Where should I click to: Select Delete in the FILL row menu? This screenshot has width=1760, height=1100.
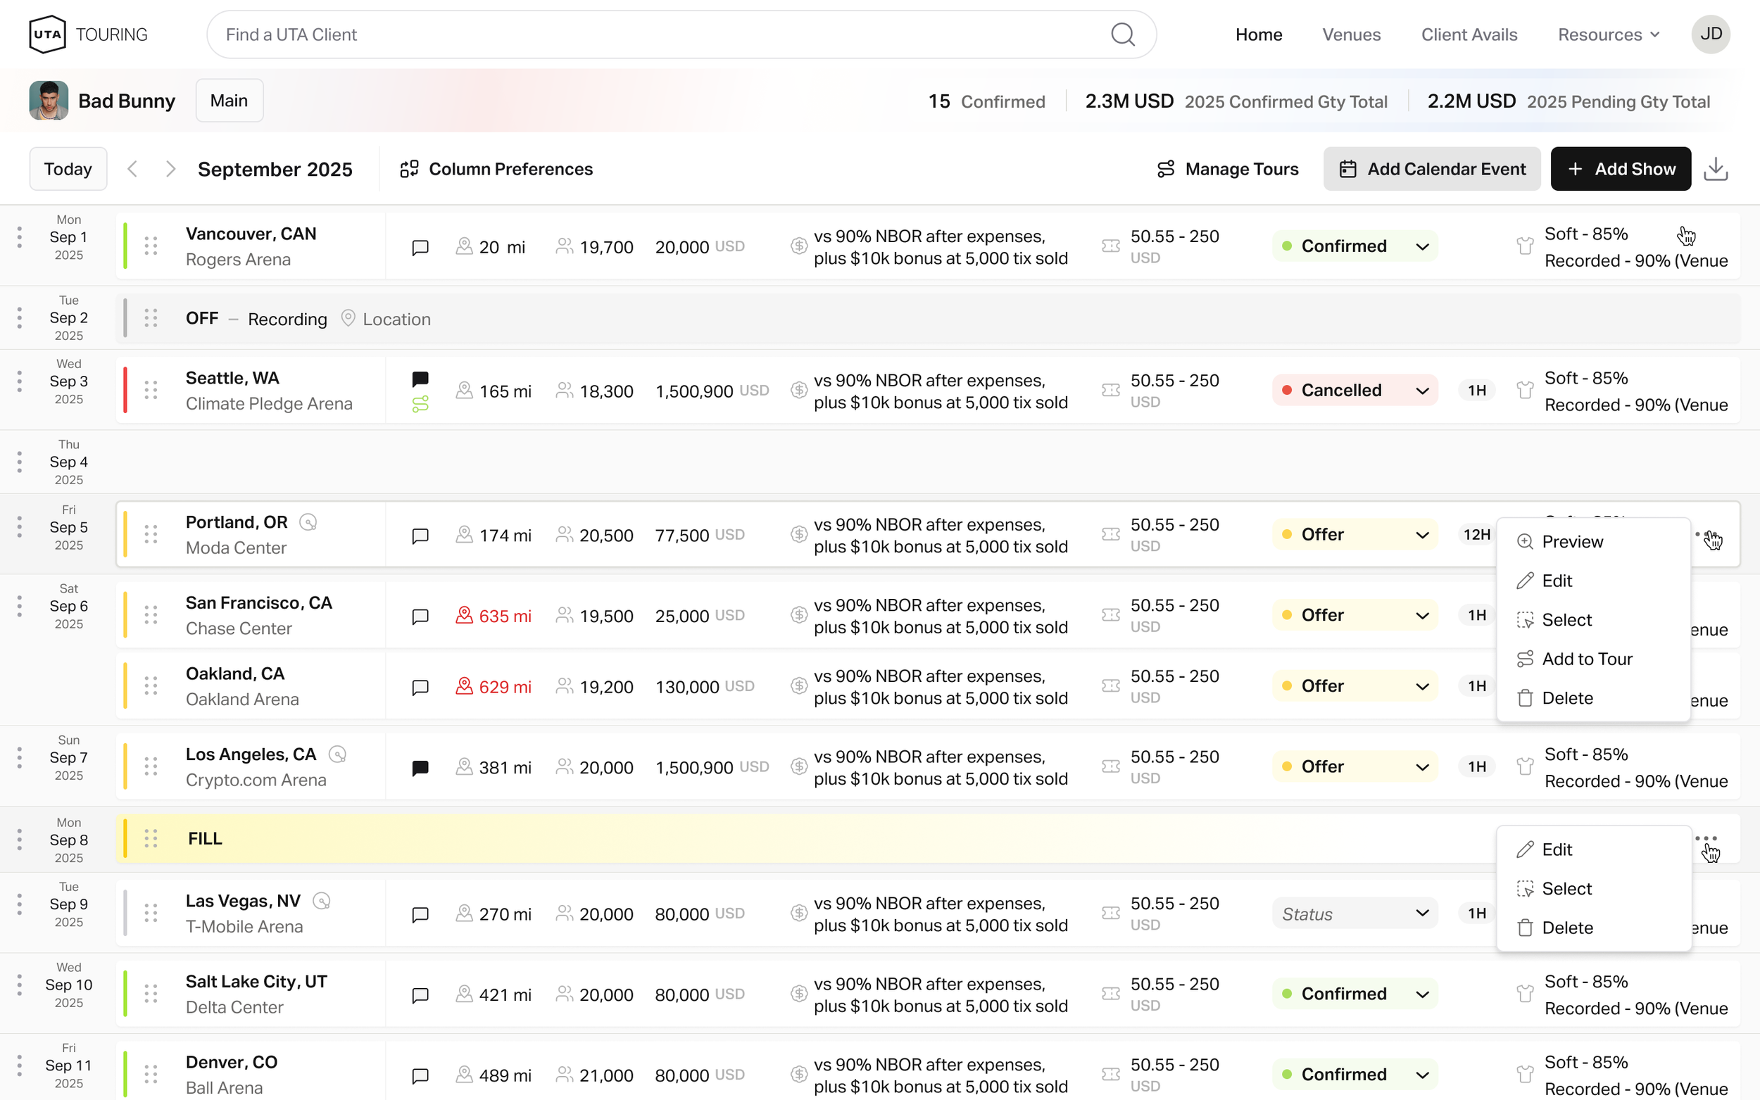point(1566,928)
